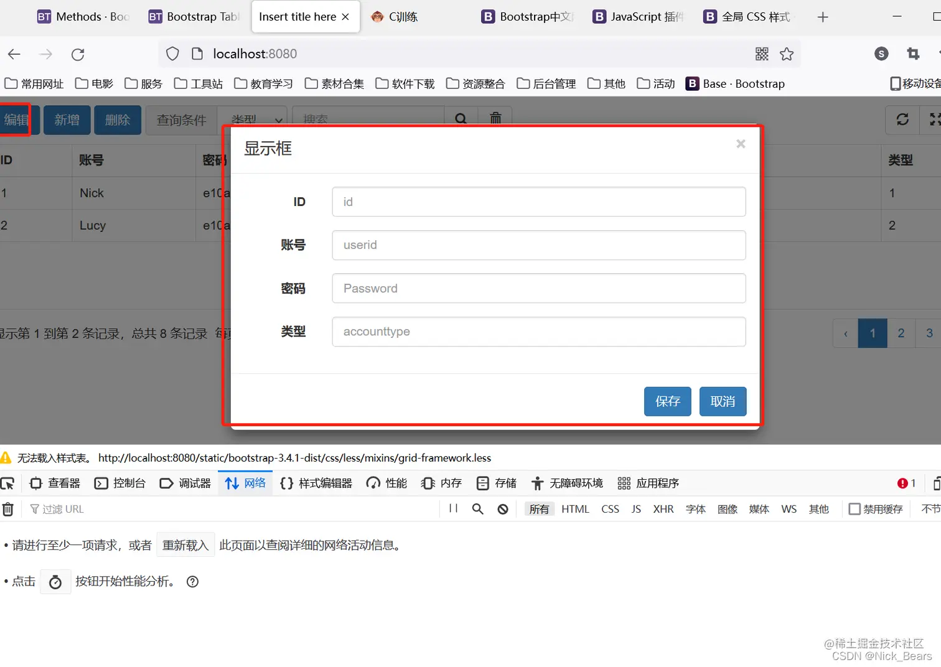941x667 pixels.
Task: Click the block-request (no entry) icon
Action: click(503, 509)
